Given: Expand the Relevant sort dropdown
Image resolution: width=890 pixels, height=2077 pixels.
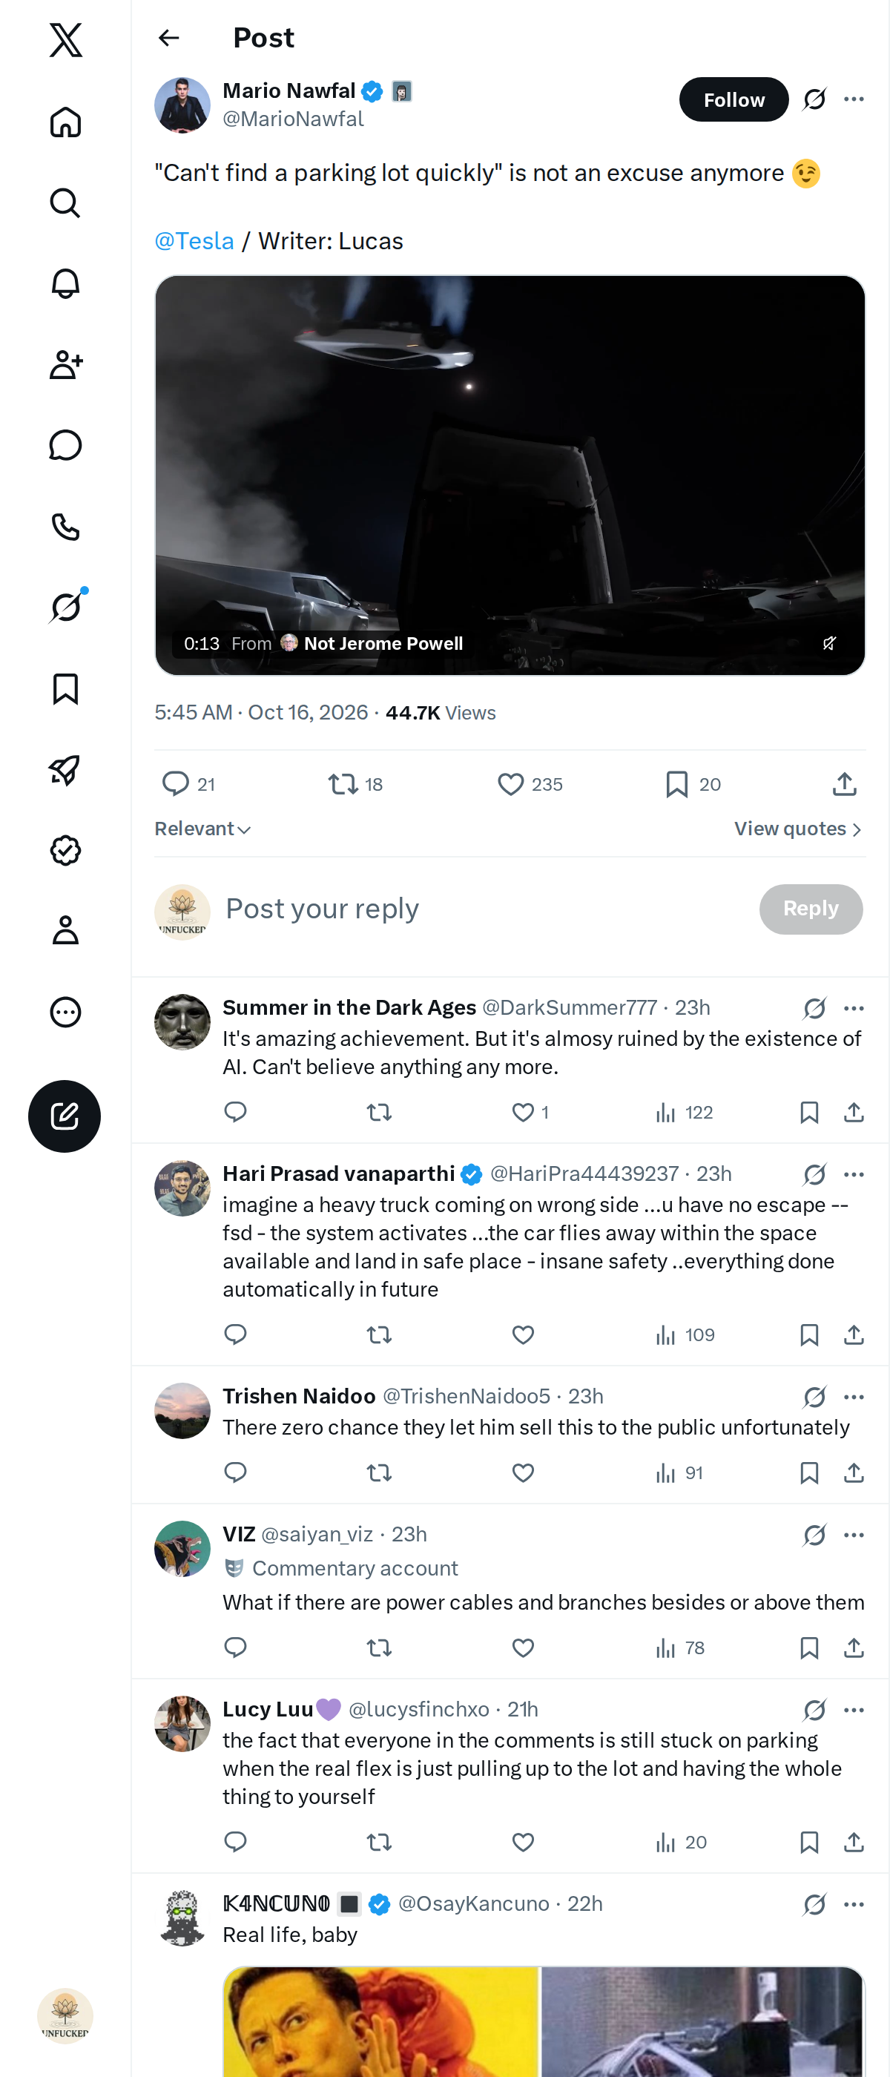Looking at the screenshot, I should (x=203, y=829).
